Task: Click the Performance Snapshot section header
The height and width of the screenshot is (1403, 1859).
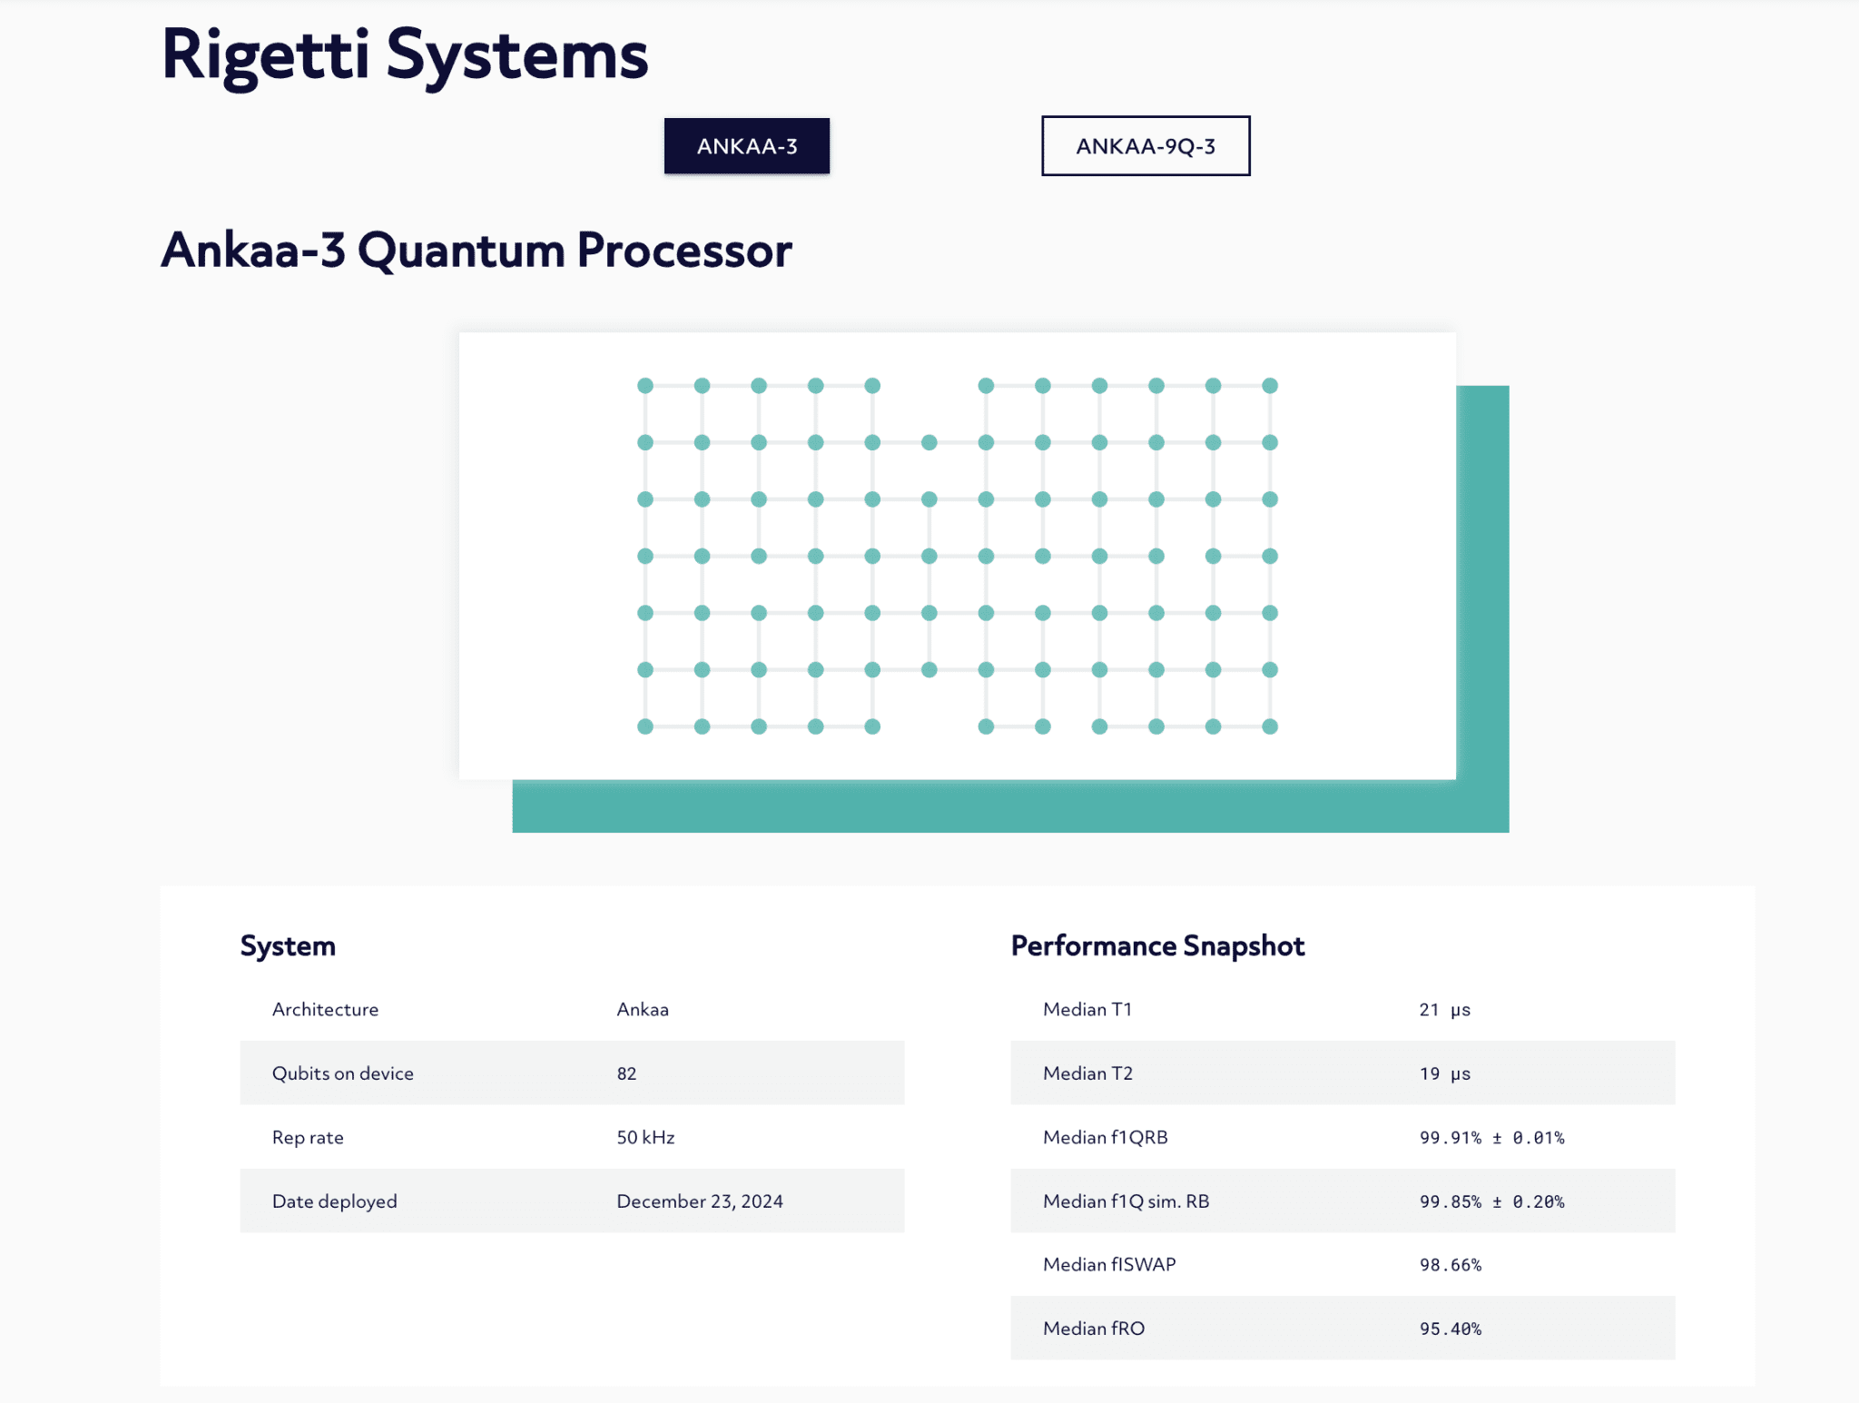Action: pyautogui.click(x=1159, y=945)
